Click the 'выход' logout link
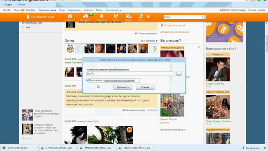The image size is (268, 151). click(261, 10)
